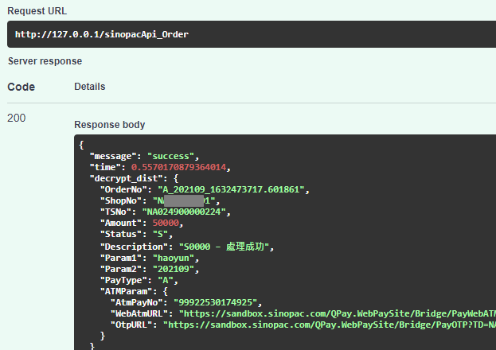
Task: Click the "Status": "S" line
Action: pos(137,235)
